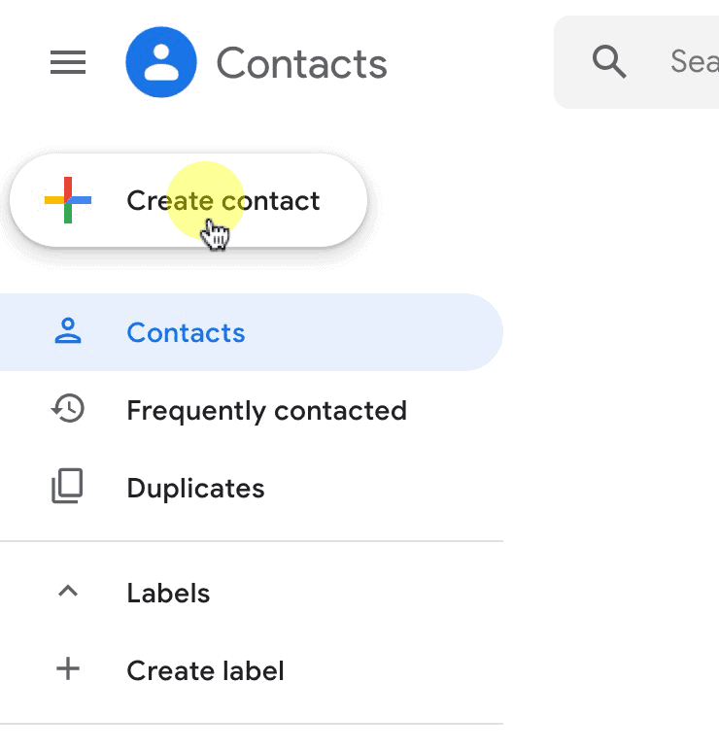Screen dimensions: 719x750
Task: Open the hamburger main menu
Action: click(x=68, y=62)
